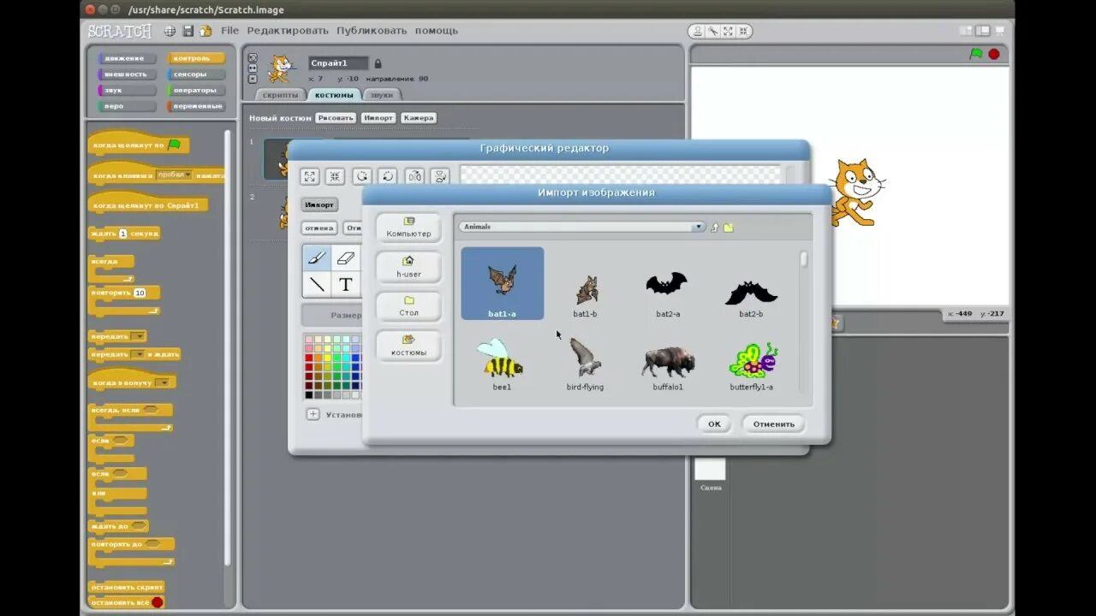Screen dimensions: 1096x616
Task: Select the duplicate stamp tool in Scratch toolbar
Action: click(x=698, y=31)
